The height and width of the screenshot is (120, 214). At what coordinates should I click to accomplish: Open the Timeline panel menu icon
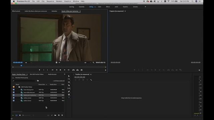(91, 74)
